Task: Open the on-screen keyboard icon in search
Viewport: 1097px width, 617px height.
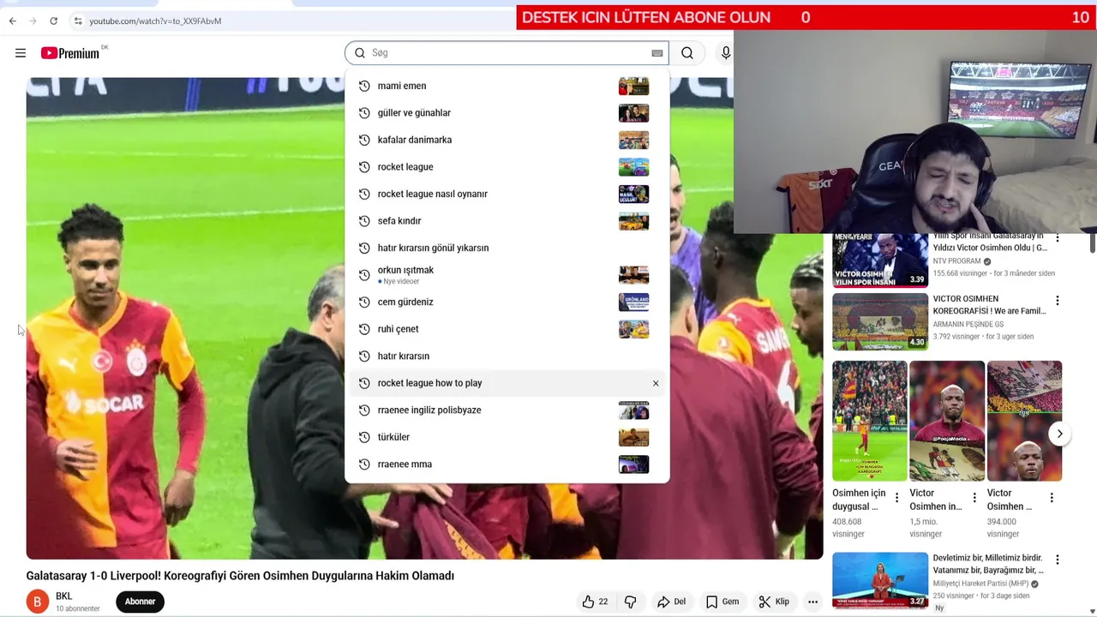Action: 657,53
